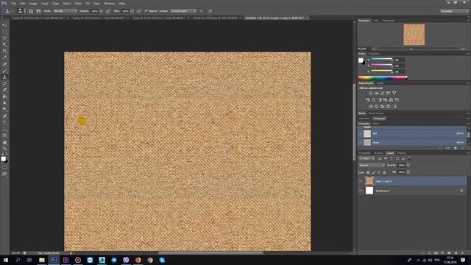
Task: Click create new channel button in Channels panel
Action: (x=456, y=148)
